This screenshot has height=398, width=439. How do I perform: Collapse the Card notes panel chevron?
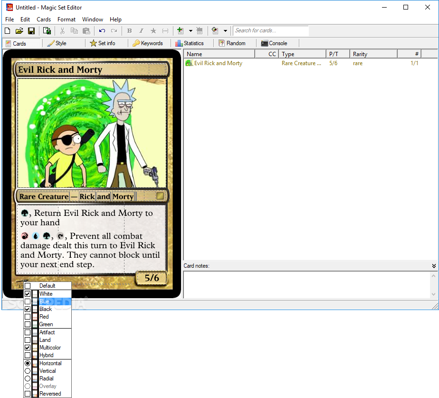pyautogui.click(x=434, y=266)
